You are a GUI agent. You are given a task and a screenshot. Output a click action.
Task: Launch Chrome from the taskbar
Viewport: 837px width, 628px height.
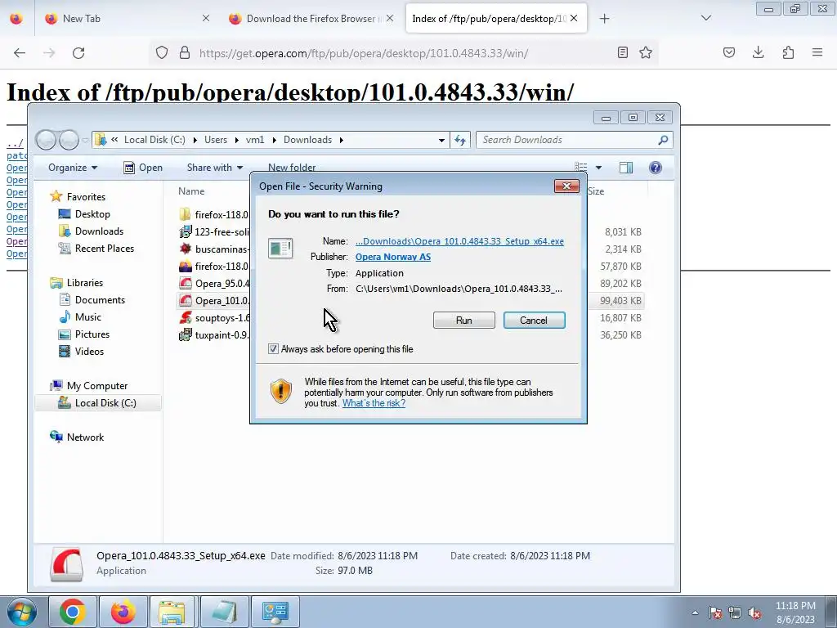(73, 612)
